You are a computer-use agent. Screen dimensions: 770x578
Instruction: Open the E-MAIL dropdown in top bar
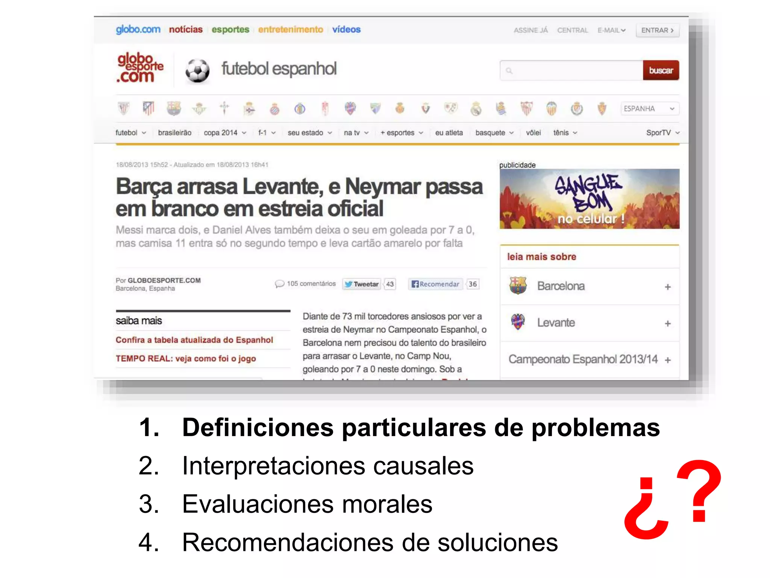pos(611,30)
